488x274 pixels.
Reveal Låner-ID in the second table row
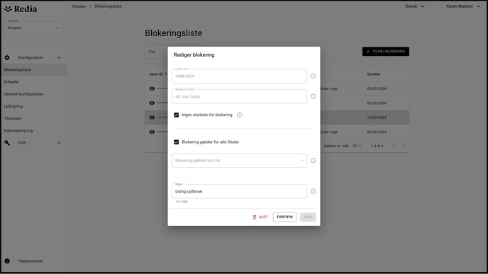pos(152,103)
